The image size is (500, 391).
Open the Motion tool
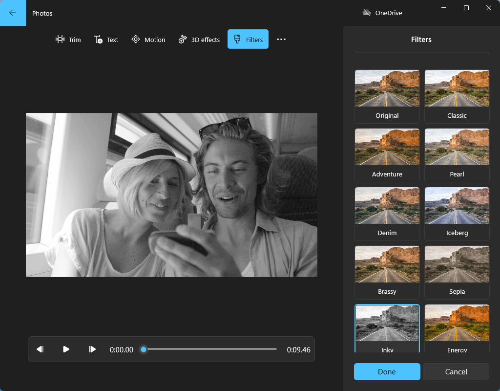point(148,40)
